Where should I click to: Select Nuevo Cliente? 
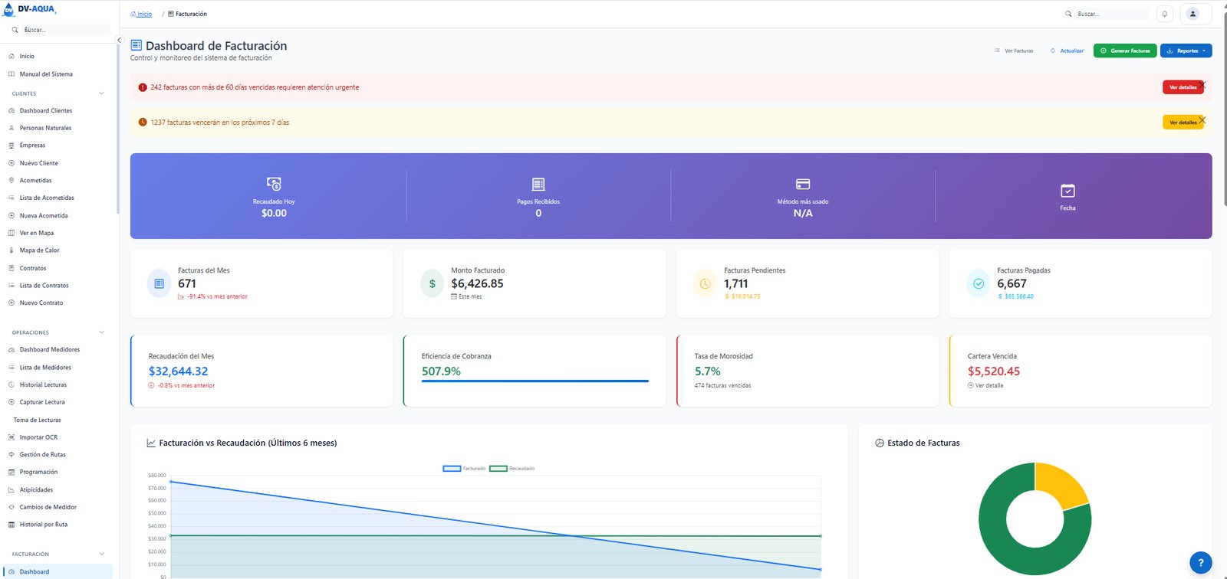(57, 163)
